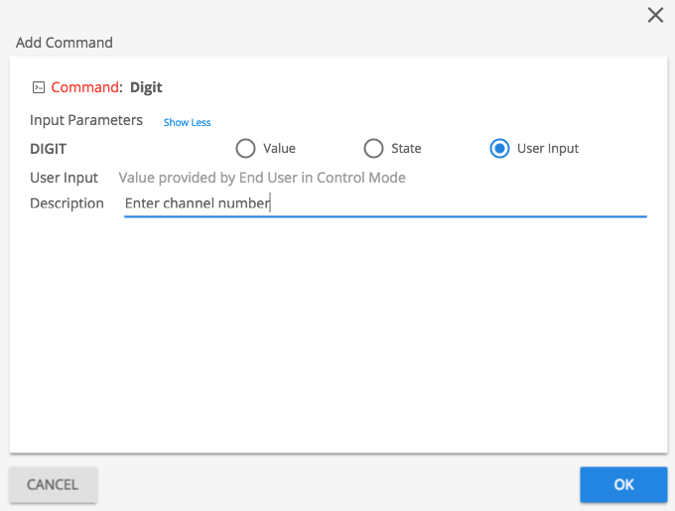The height and width of the screenshot is (511, 675).
Task: Select the State radio button circle
Action: coord(373,149)
